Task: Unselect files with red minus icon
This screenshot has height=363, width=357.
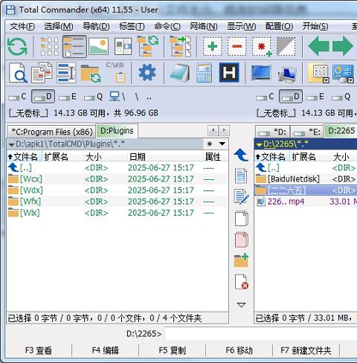Action: [x=237, y=46]
